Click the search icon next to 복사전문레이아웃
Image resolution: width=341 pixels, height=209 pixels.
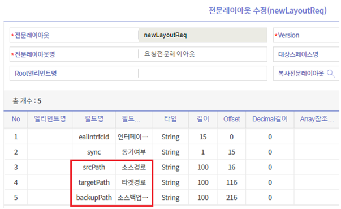pyautogui.click(x=331, y=74)
